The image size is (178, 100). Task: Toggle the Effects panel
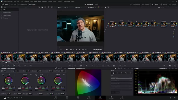[x=164, y=4]
